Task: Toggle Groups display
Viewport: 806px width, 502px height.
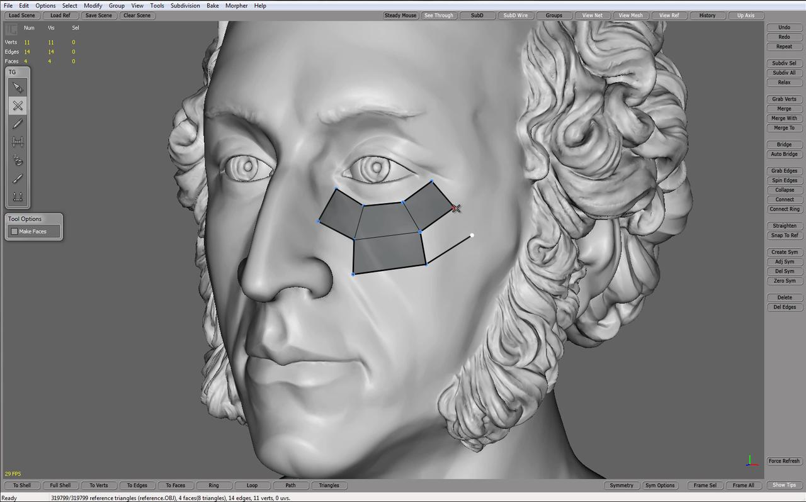Action: tap(554, 15)
